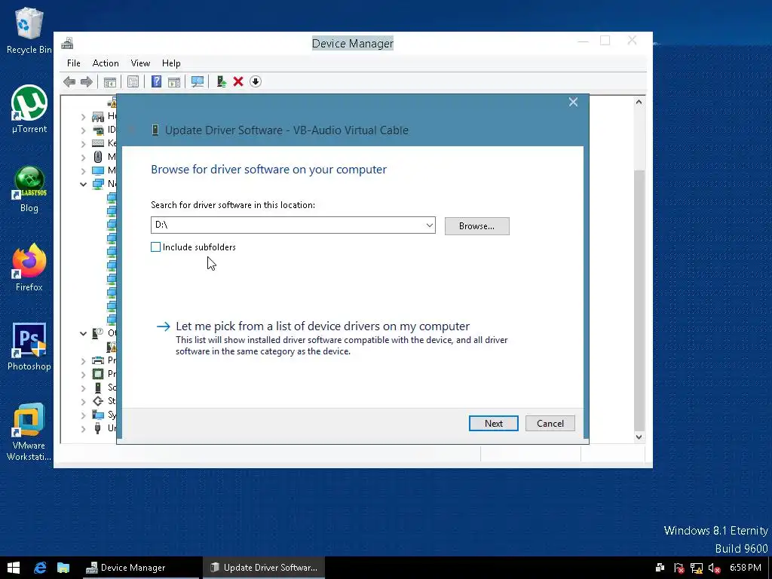The image size is (772, 579).
Task: Collapse the Other devices tree node
Action: (83, 333)
